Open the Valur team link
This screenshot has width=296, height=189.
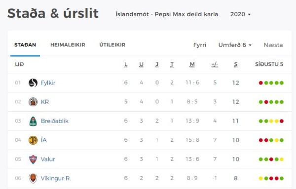point(48,159)
